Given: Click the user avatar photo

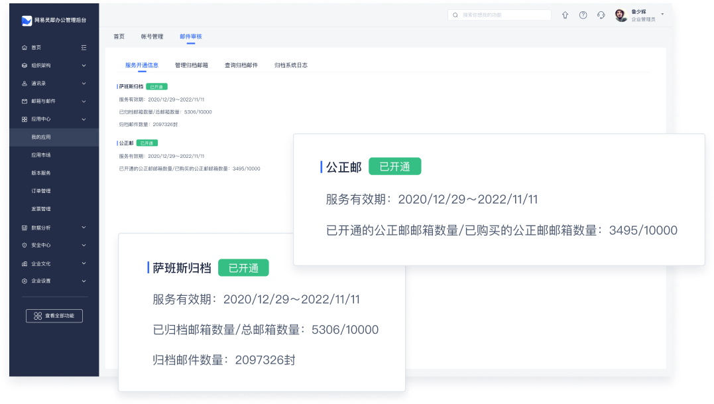Looking at the screenshot, I should (x=621, y=16).
